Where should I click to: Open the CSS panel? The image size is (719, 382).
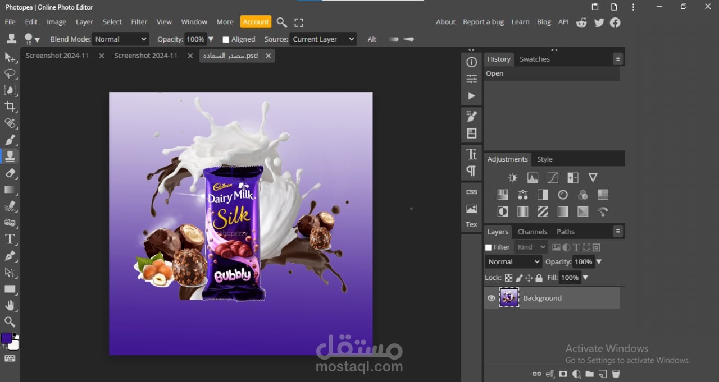pyautogui.click(x=471, y=192)
